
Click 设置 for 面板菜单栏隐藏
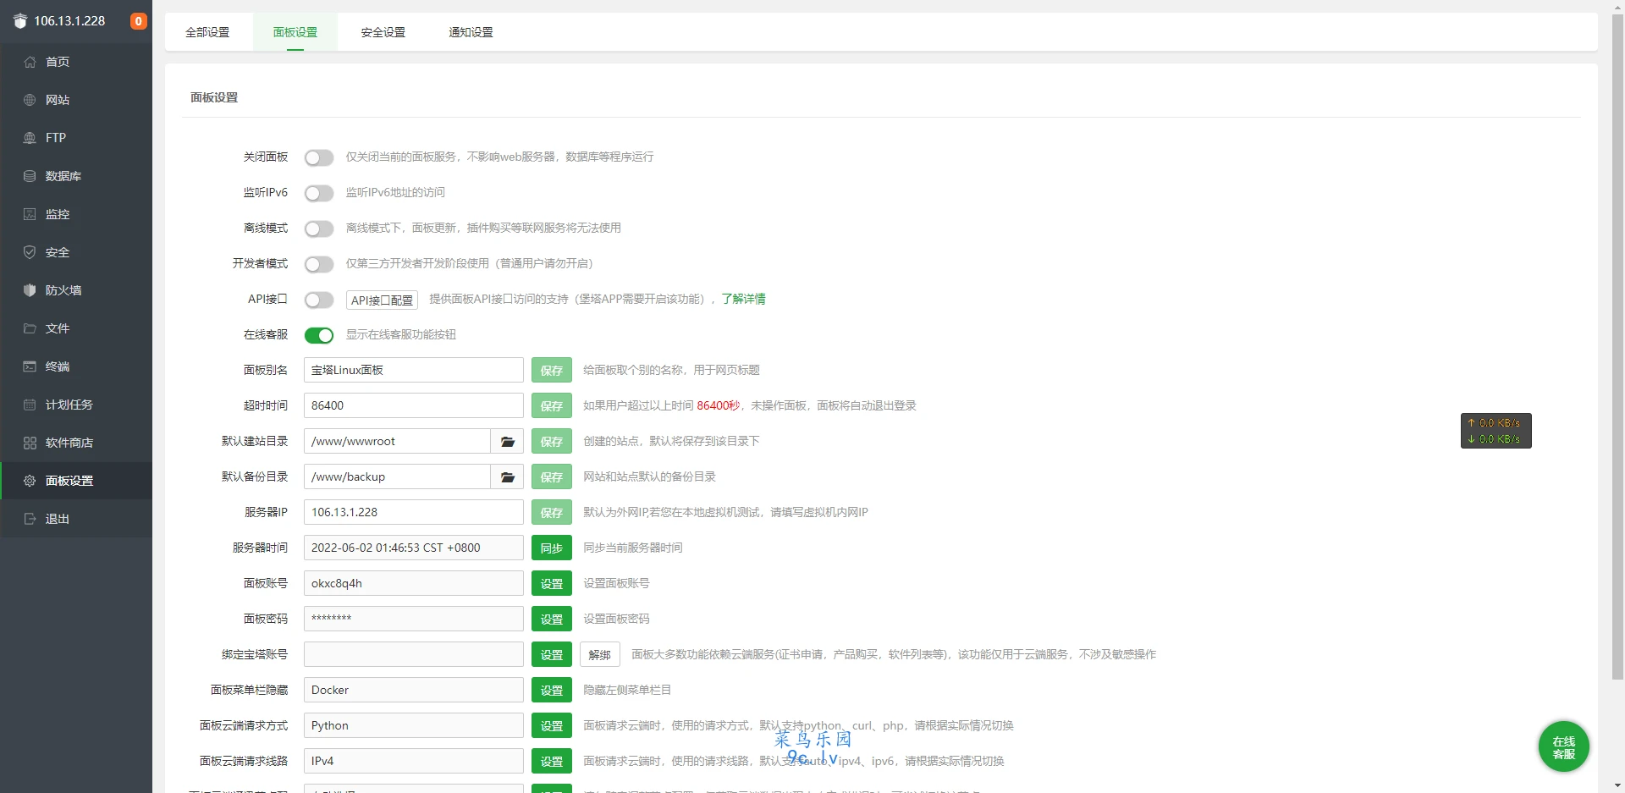click(552, 690)
